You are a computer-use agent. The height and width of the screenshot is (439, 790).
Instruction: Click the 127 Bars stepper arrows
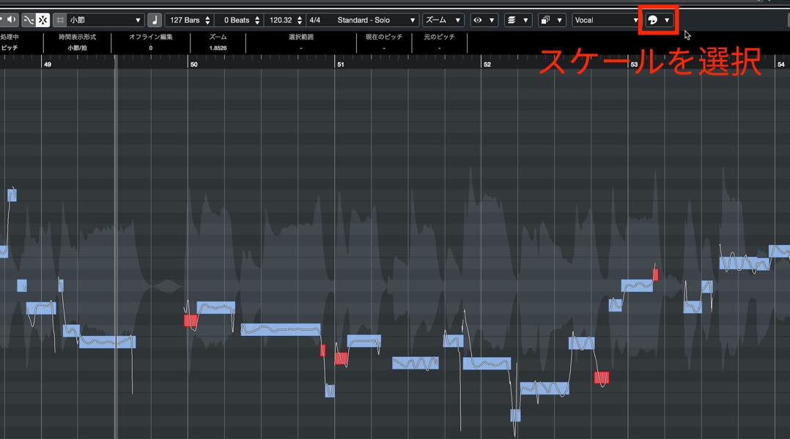207,20
